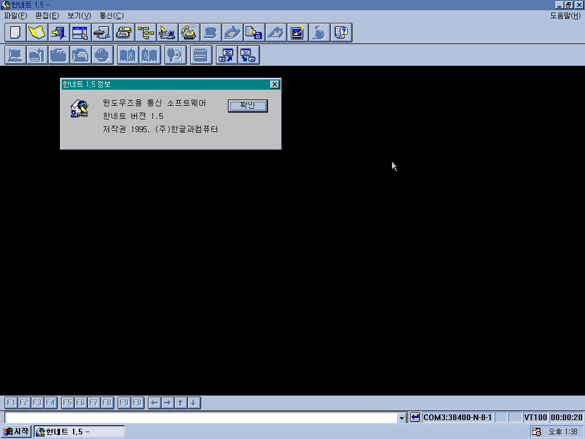
Task: Expand the command input history dropdown
Action: tap(402, 418)
